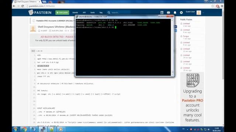Close the Shell Dosyasını Şifreleme tab
The width and height of the screenshot is (236, 132).
pos(39,1)
